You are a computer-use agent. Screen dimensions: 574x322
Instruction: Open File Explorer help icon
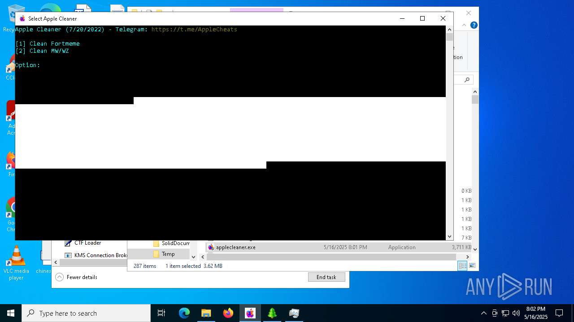474,25
